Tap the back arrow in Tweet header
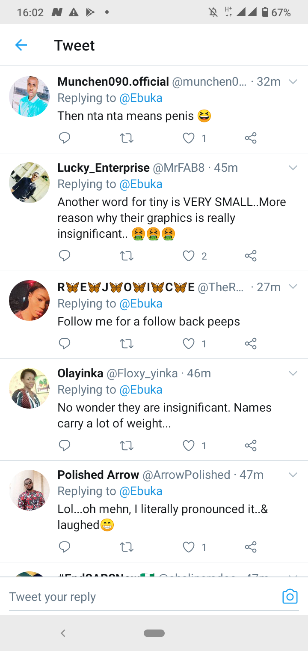Viewport: 308px width, 651px height. pos(21,45)
